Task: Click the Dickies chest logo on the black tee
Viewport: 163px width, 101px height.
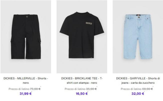Action: (89, 23)
